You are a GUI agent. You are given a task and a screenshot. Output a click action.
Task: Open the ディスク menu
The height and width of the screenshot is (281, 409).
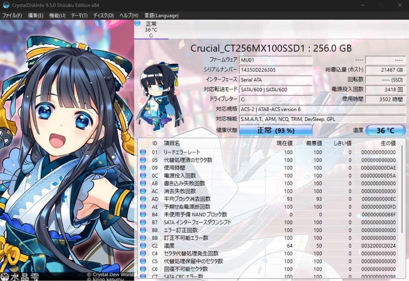pyautogui.click(x=103, y=16)
